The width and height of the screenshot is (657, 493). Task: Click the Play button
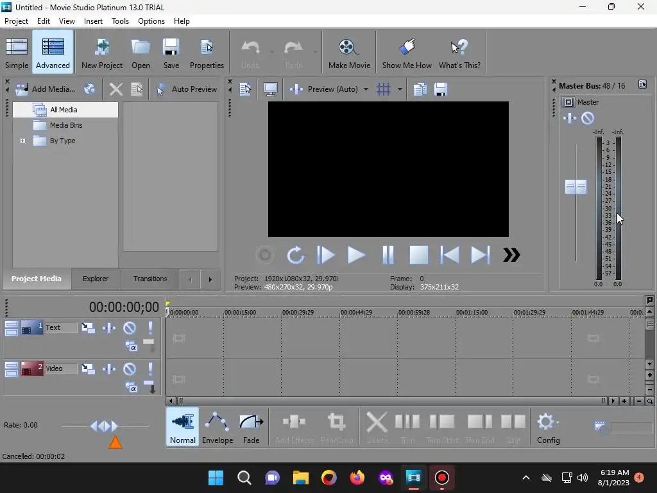click(x=356, y=255)
